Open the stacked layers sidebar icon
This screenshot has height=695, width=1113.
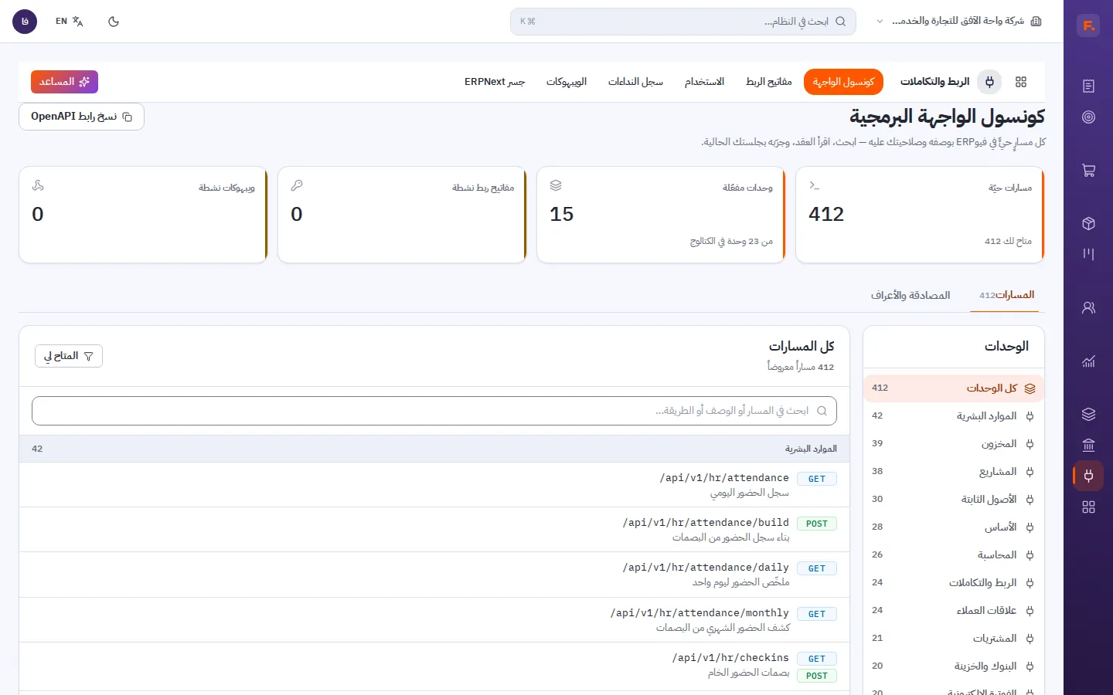(1088, 414)
